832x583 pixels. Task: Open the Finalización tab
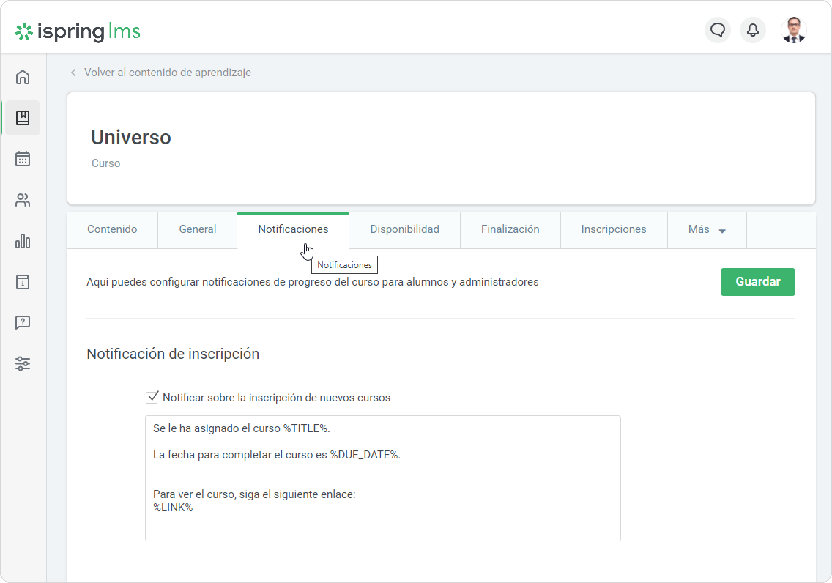pos(510,230)
